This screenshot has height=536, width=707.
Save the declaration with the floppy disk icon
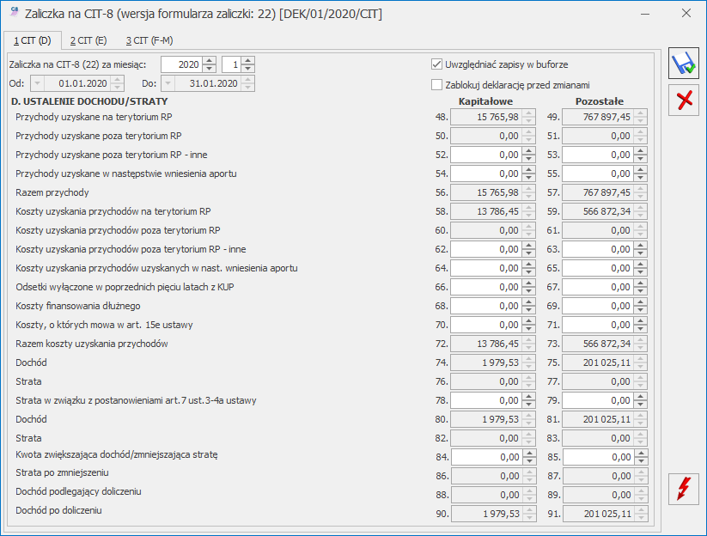click(684, 64)
